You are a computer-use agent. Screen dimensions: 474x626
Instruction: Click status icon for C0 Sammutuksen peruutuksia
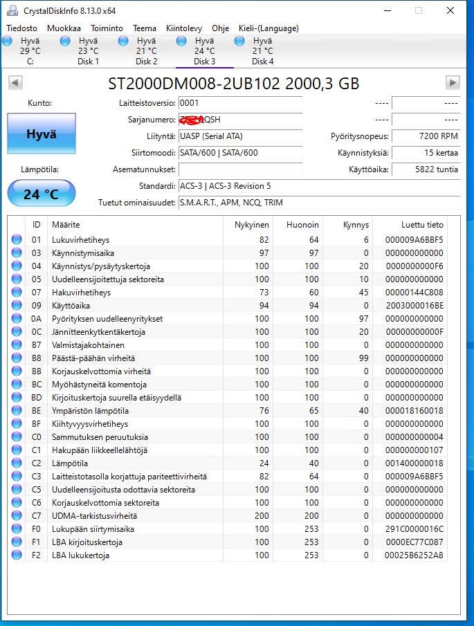17,436
